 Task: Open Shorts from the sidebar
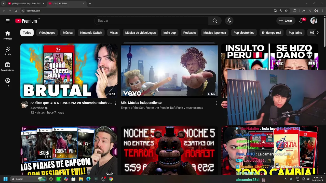[x=8, y=51]
